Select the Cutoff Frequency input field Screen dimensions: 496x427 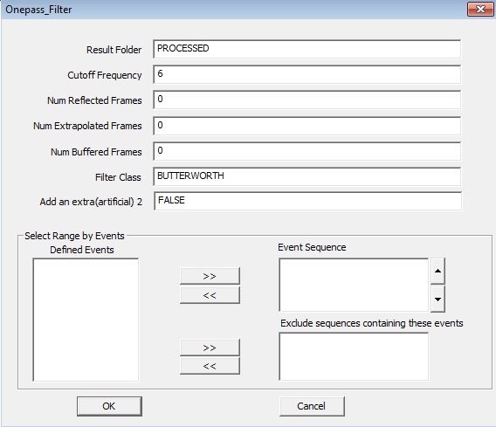(x=307, y=74)
